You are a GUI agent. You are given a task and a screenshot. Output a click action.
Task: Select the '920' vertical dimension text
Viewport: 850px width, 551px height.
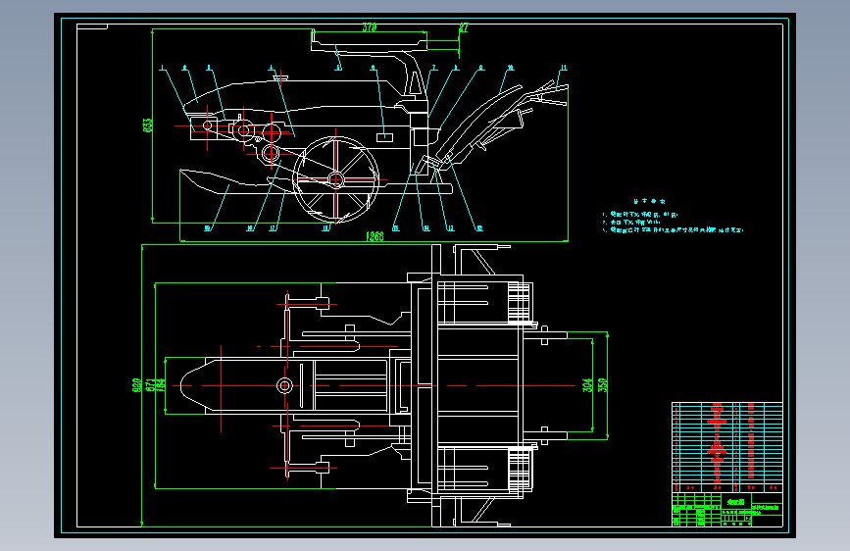(136, 385)
